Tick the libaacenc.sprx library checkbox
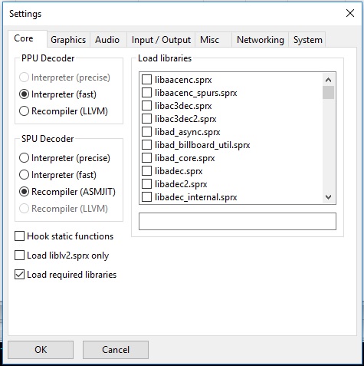Image resolution: width=364 pixels, height=366 pixels. coord(146,80)
